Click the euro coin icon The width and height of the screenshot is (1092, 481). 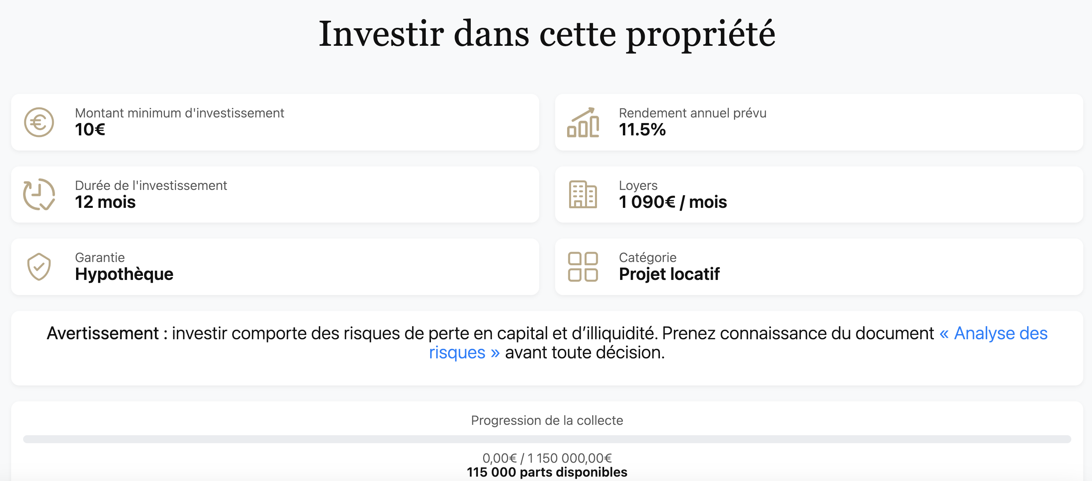(x=39, y=123)
